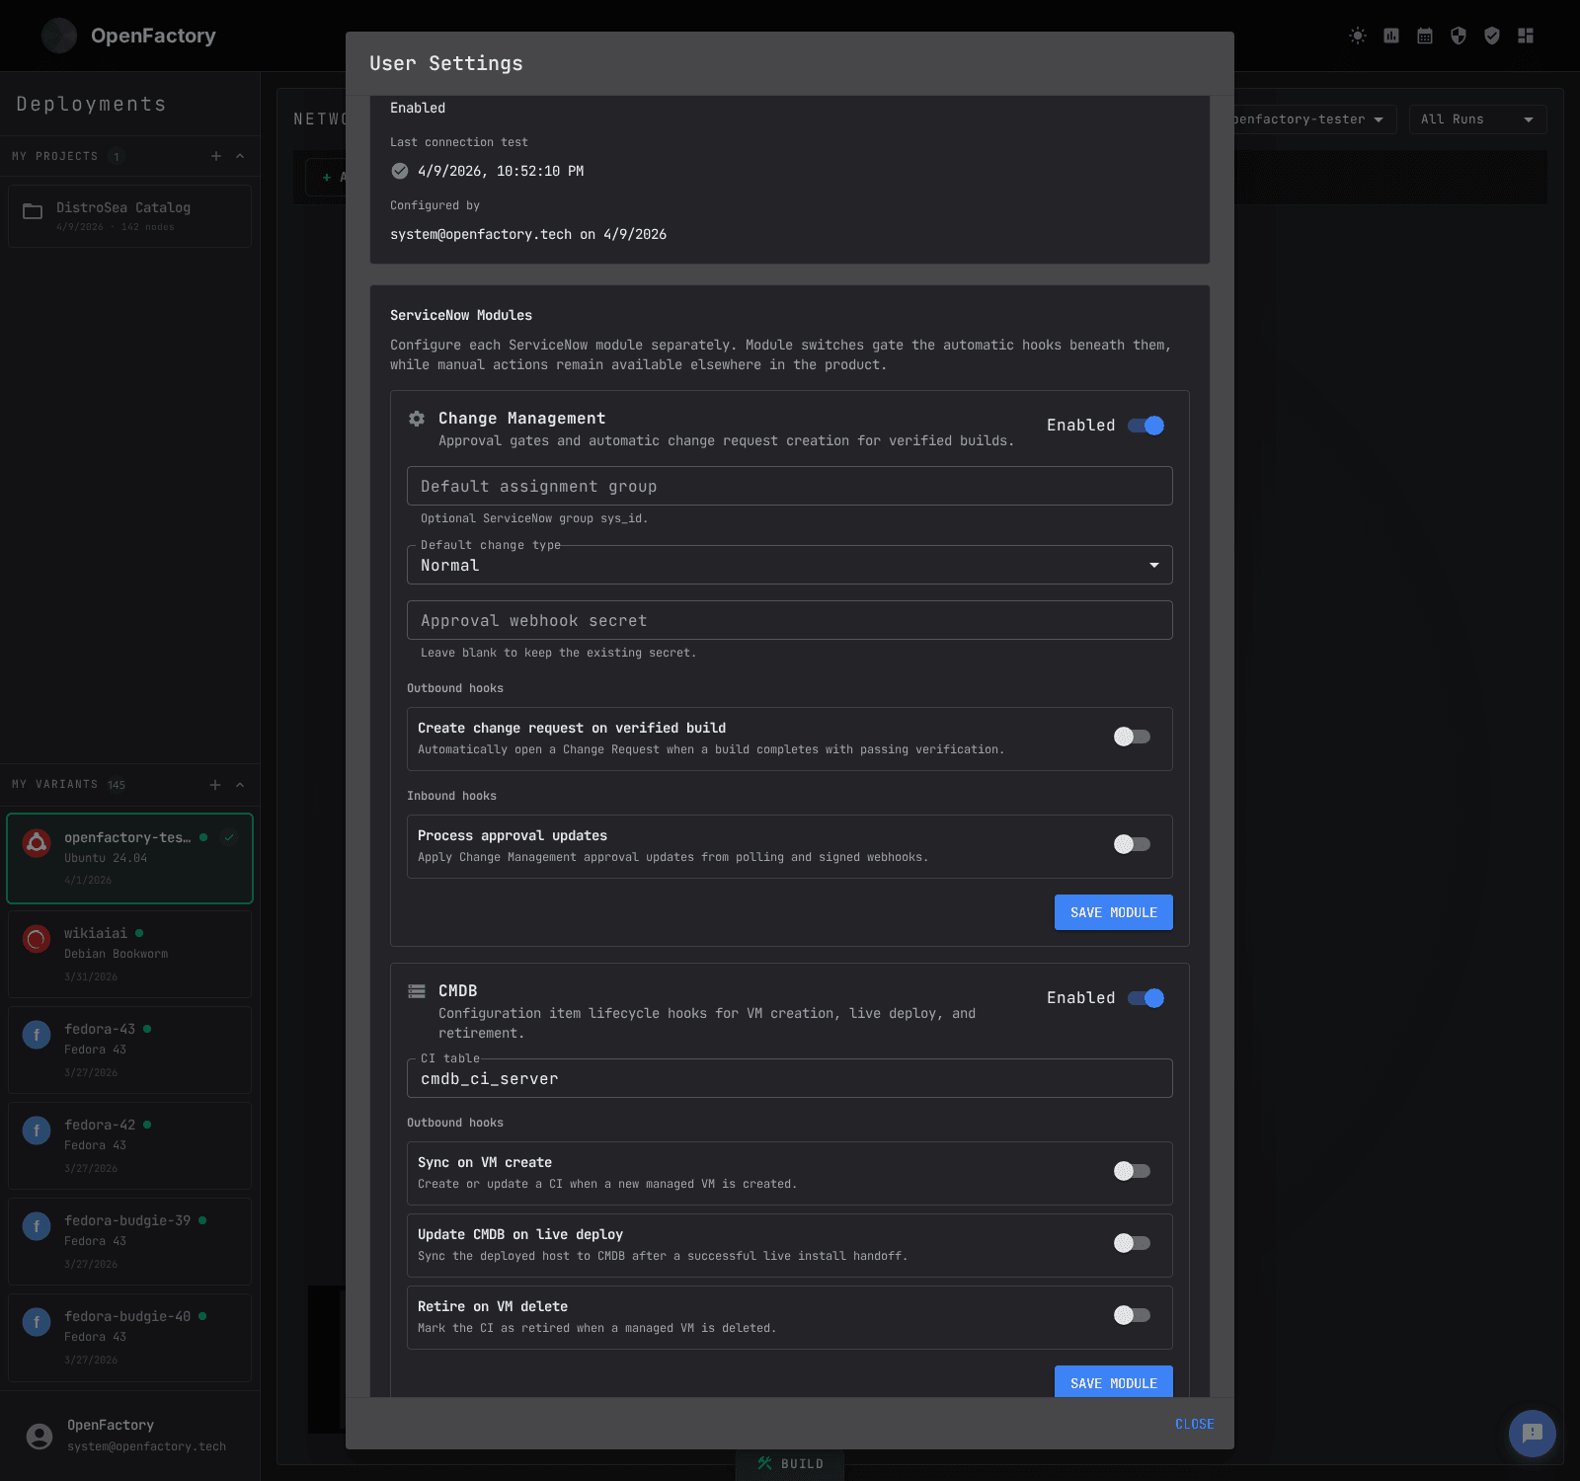1580x1481 pixels.
Task: Open the feedback chat bubble button
Action: click(x=1533, y=1433)
